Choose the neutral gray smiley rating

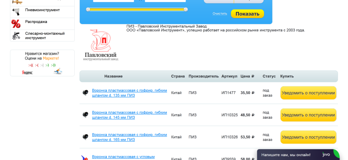[x=42, y=65]
